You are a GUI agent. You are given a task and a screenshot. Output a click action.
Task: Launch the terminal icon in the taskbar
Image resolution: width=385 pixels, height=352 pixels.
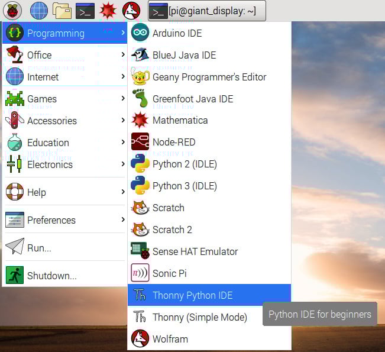[85, 11]
